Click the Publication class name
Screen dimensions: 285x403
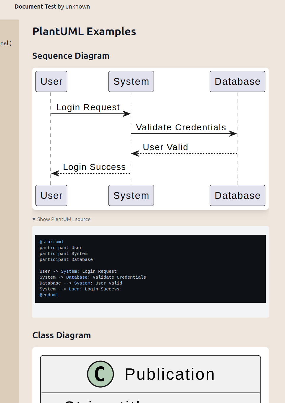pyautogui.click(x=170, y=374)
